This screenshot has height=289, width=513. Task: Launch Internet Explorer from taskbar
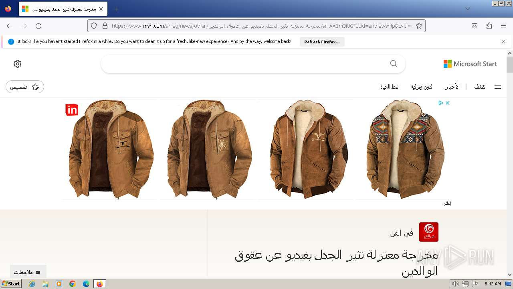tap(32, 284)
